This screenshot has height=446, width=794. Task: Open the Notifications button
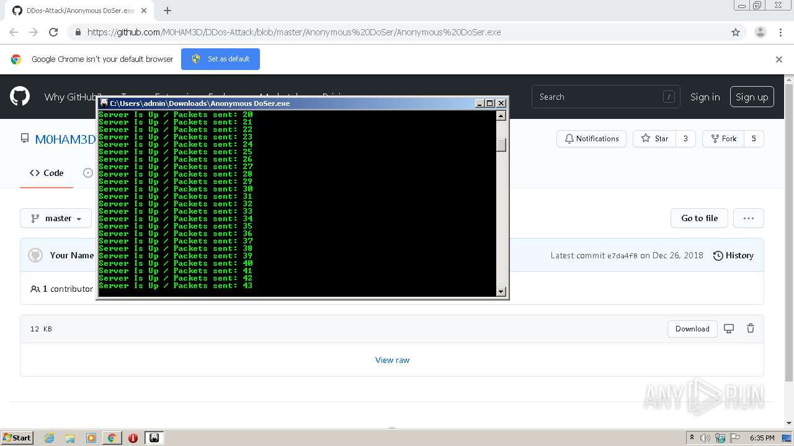click(591, 139)
